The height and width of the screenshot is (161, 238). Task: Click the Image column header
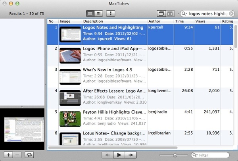[x=70, y=21]
